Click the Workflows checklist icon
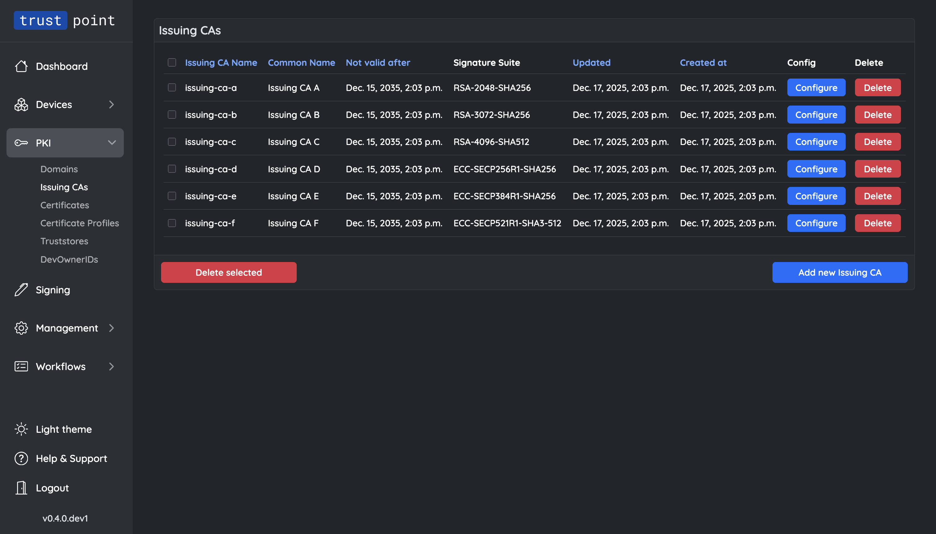936x534 pixels. coord(21,366)
